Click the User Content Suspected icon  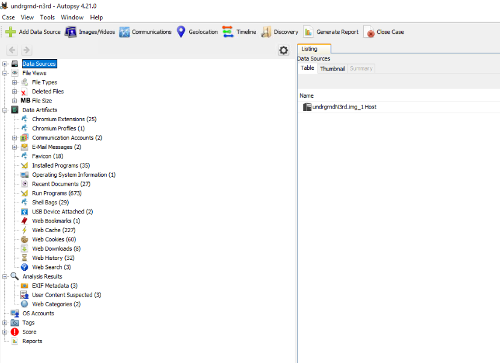[x=25, y=295]
